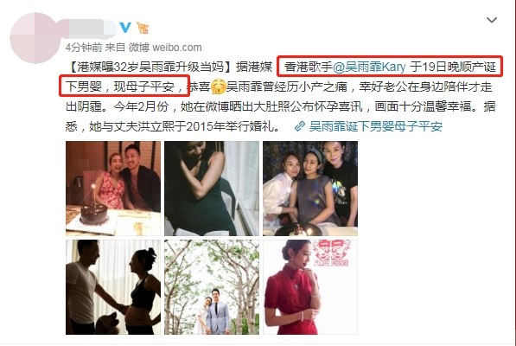Click the chain link icon before article
Viewport: 516px width, 346px height.
click(x=299, y=126)
